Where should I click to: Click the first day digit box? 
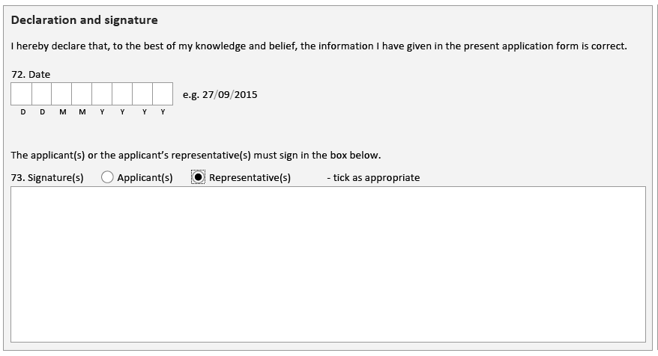(22, 94)
